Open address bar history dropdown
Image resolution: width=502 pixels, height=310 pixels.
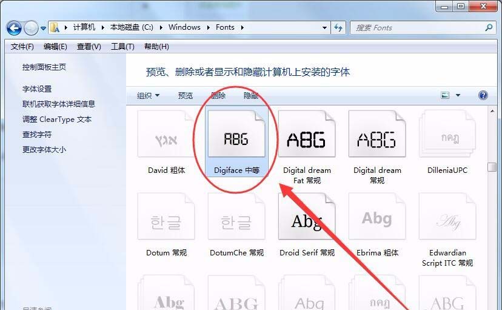(324, 28)
